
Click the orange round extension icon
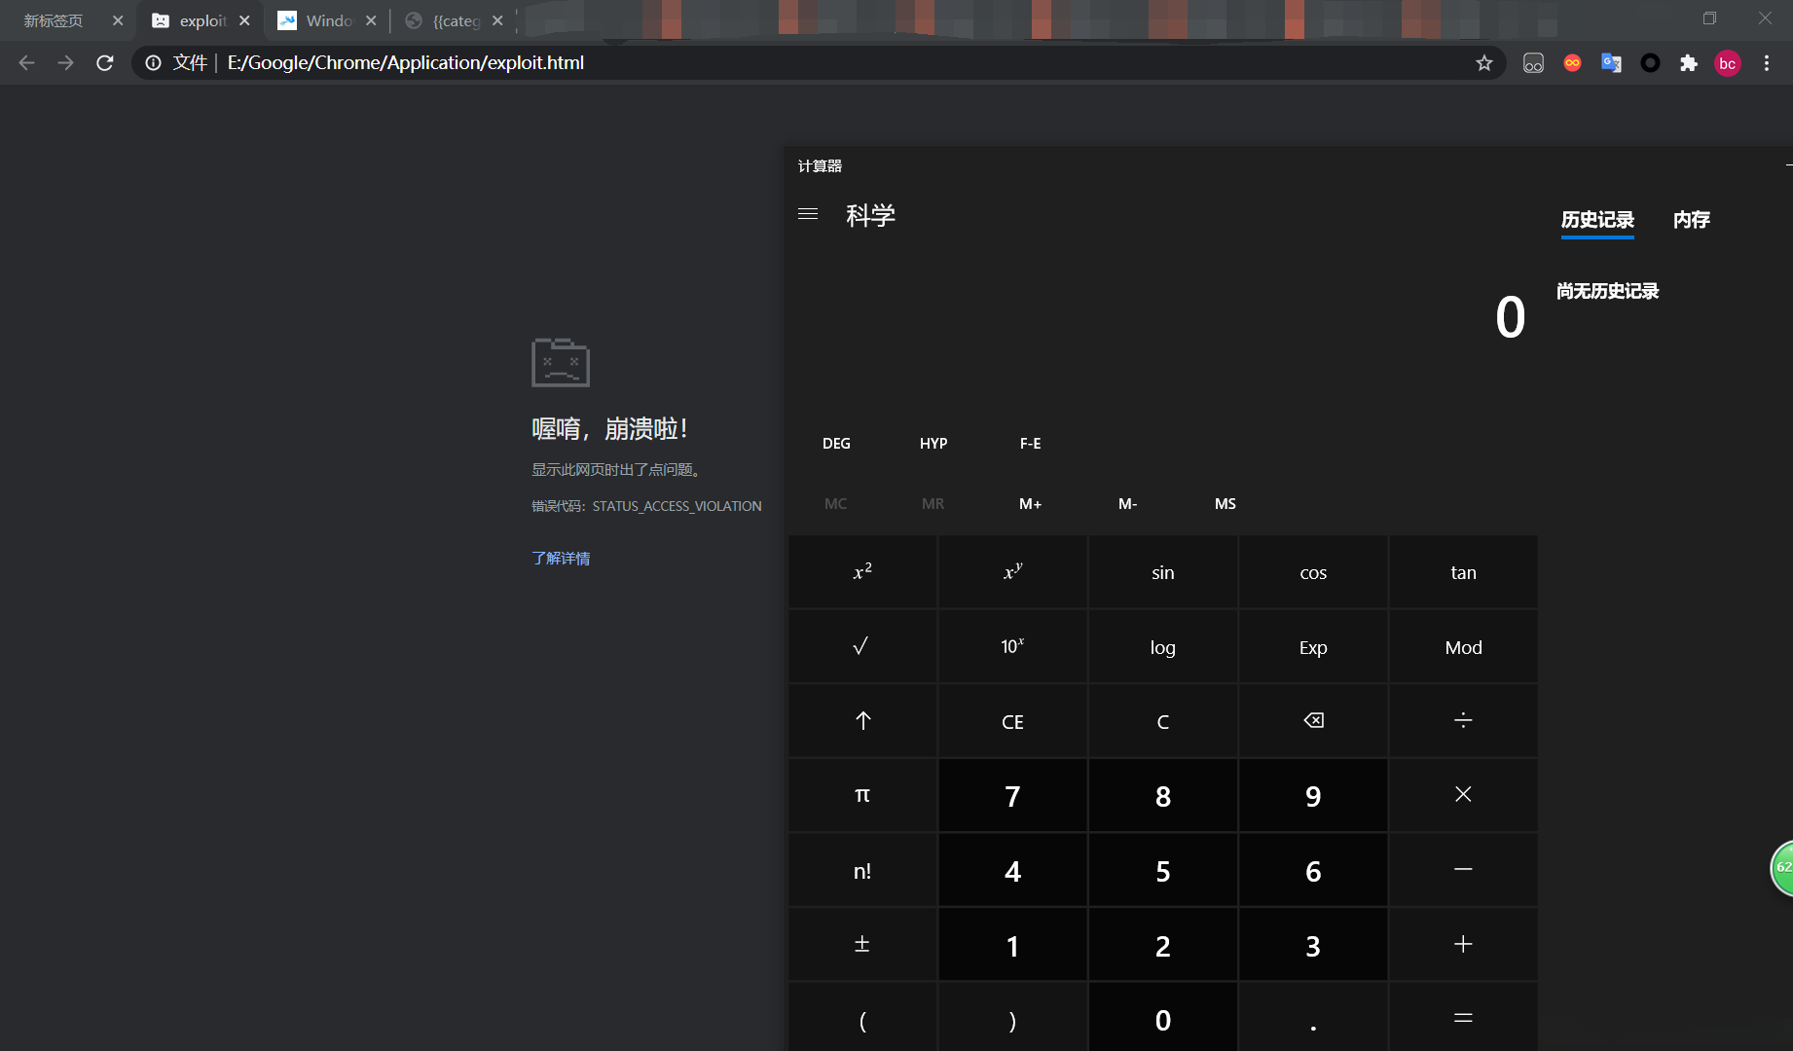tap(1572, 63)
